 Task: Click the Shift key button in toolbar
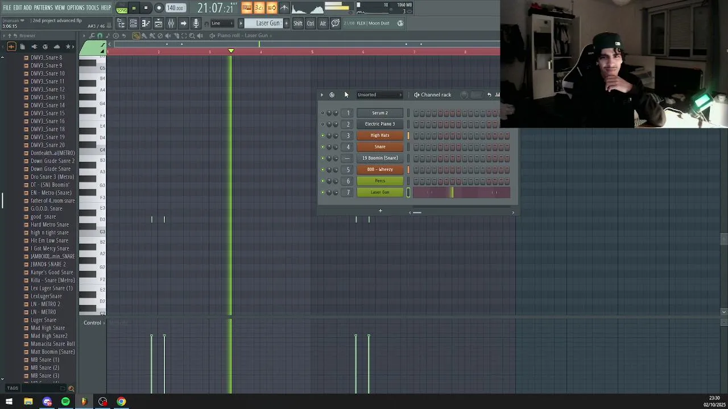tap(297, 23)
